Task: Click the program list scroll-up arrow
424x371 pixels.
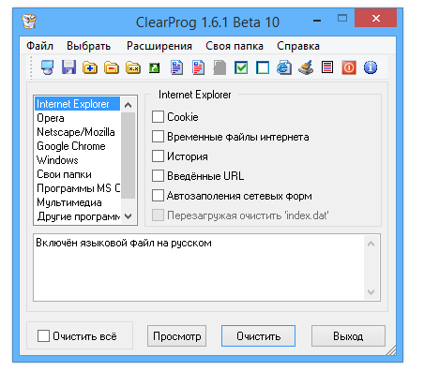Action: [128, 105]
